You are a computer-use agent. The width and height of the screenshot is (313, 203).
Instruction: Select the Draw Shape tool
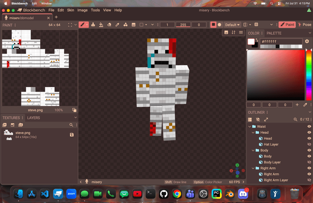pyautogui.click(x=125, y=25)
